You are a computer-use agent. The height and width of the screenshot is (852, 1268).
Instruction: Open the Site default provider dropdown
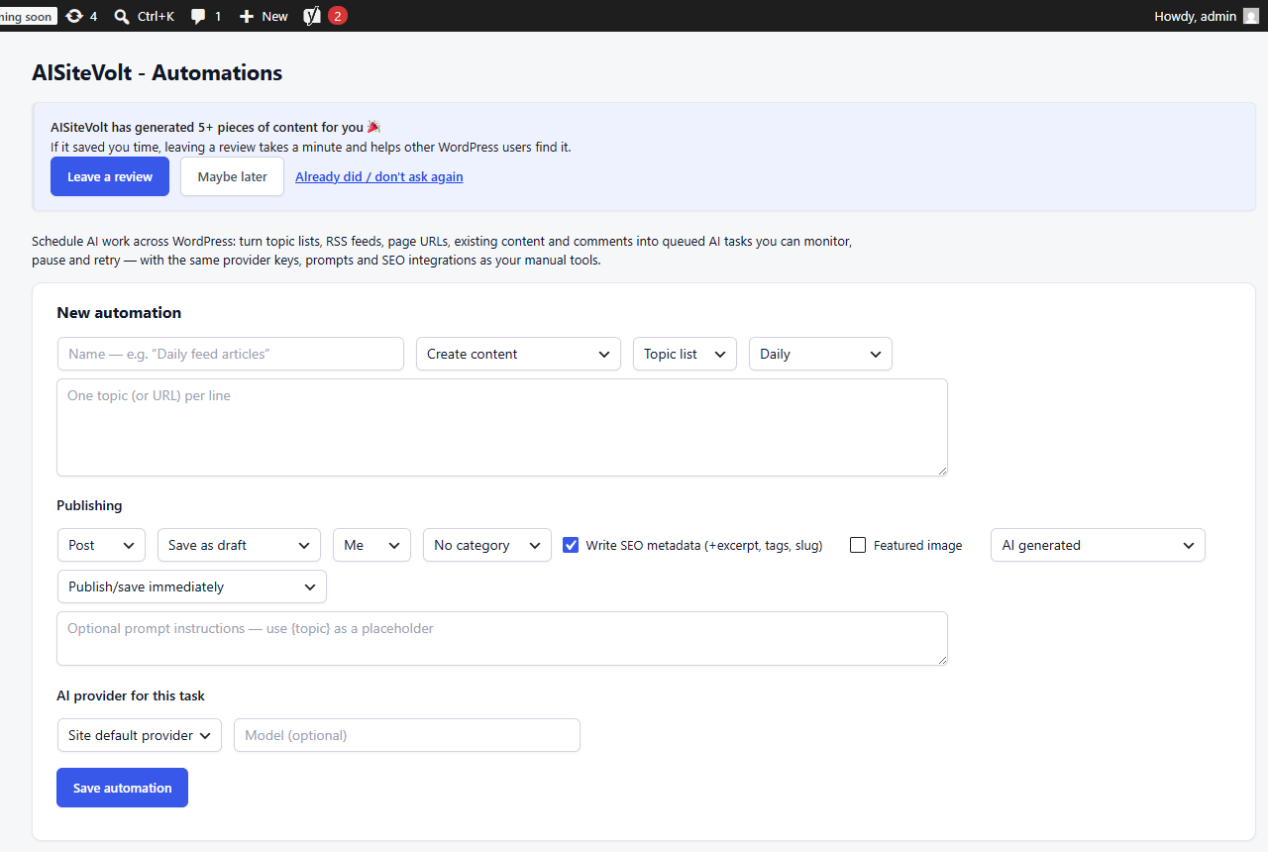140,735
